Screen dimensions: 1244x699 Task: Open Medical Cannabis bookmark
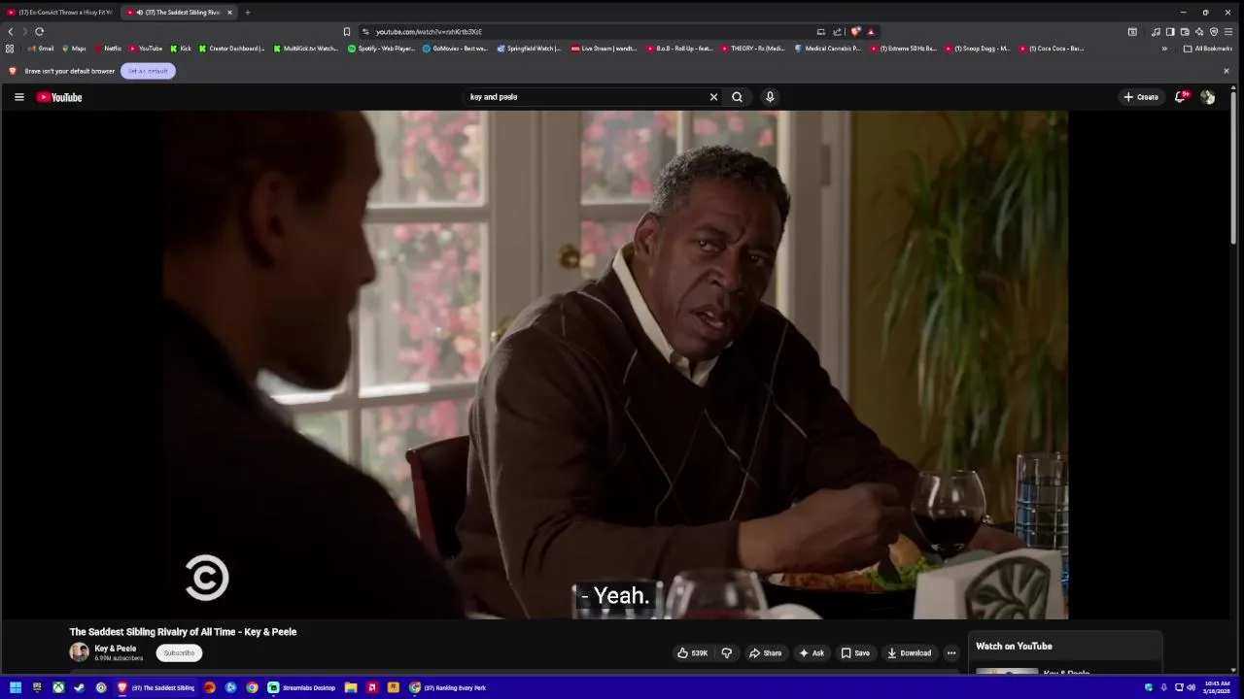point(827,49)
